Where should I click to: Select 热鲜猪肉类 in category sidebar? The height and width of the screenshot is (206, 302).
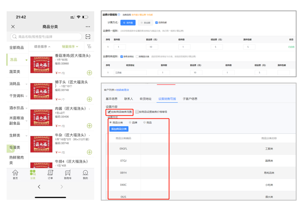pos(17,160)
